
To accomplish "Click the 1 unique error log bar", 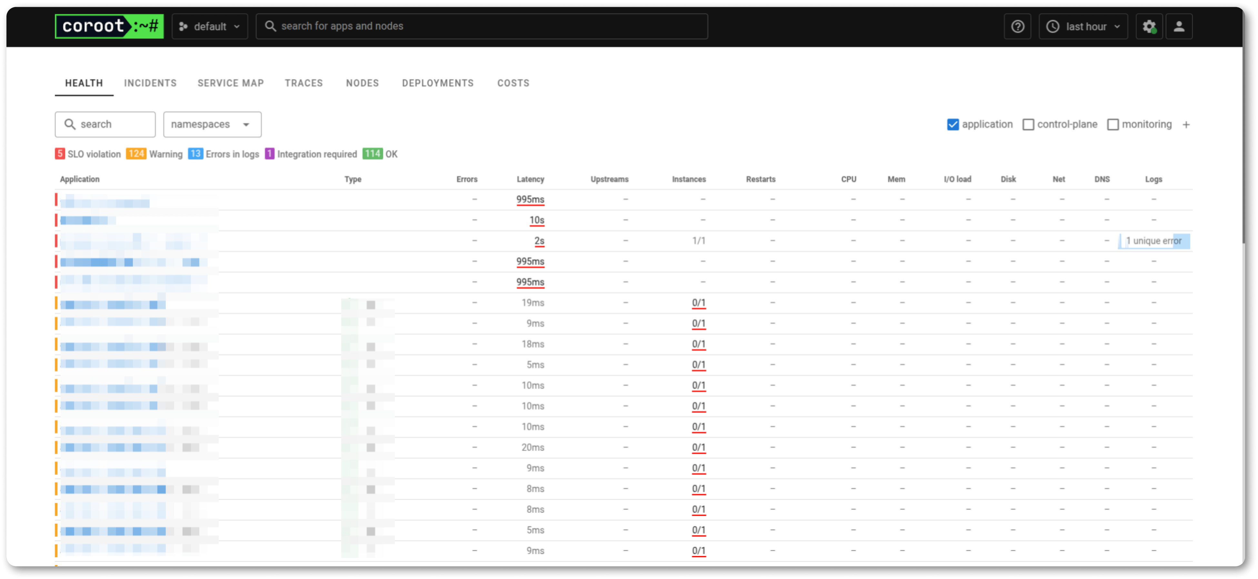I will coord(1153,241).
